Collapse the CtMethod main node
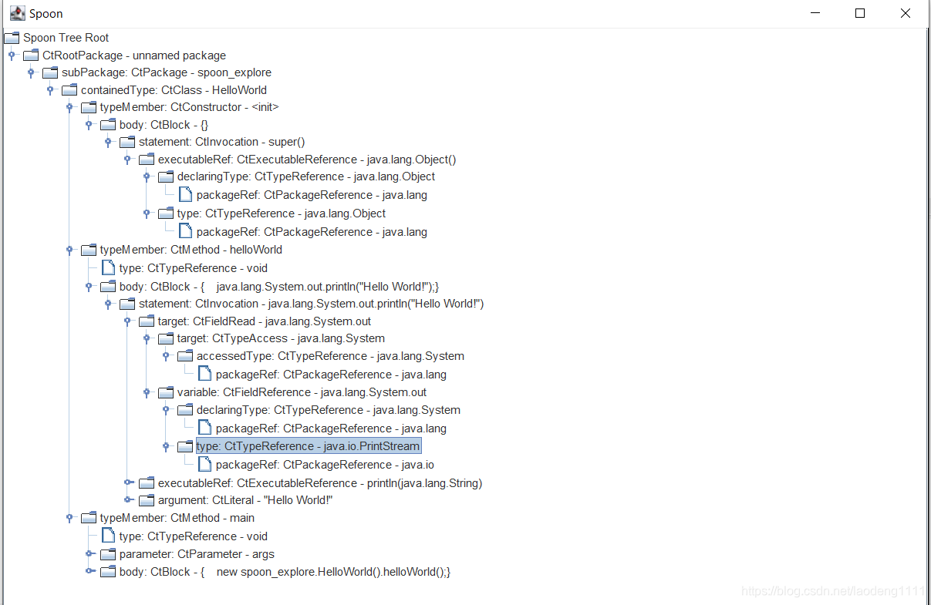931x605 pixels. coord(69,518)
